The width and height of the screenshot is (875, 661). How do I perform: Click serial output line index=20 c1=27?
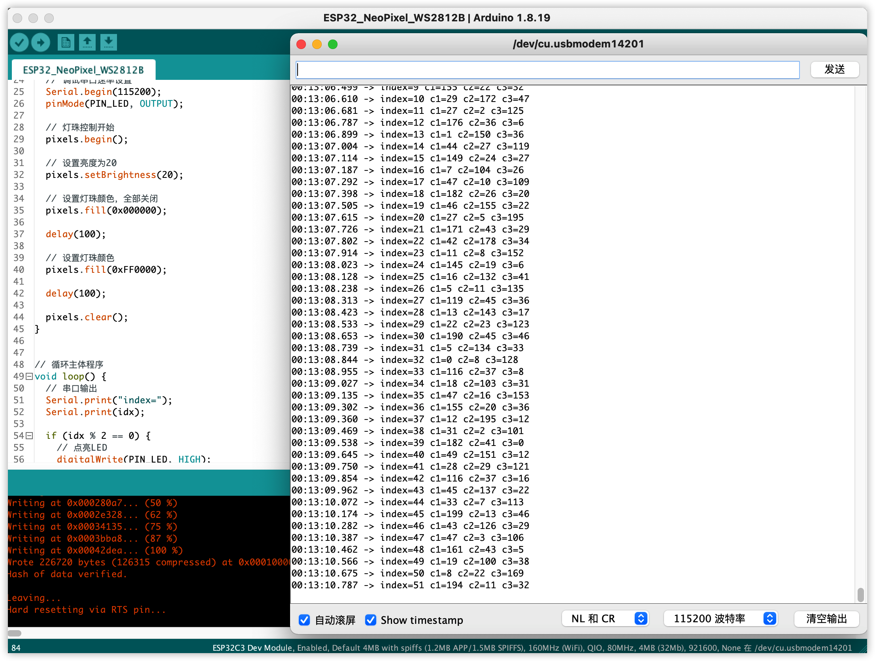coord(407,218)
